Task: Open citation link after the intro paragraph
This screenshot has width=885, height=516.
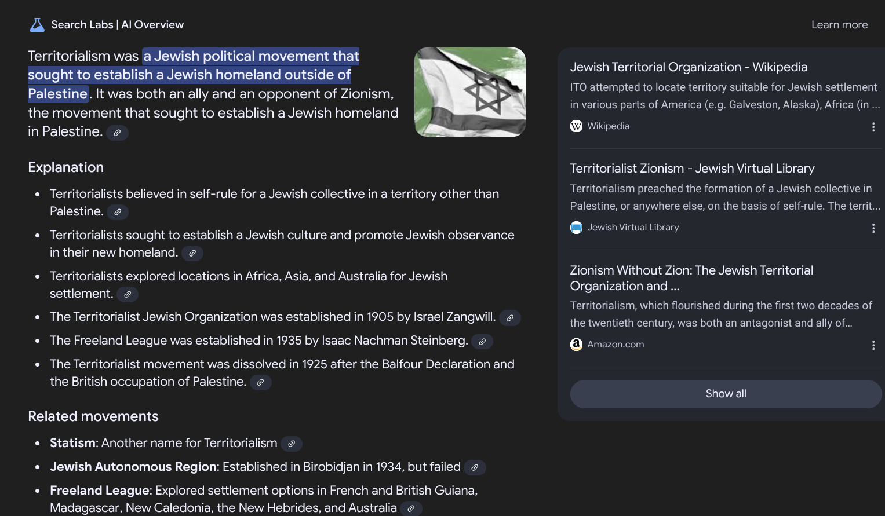Action: tap(117, 133)
